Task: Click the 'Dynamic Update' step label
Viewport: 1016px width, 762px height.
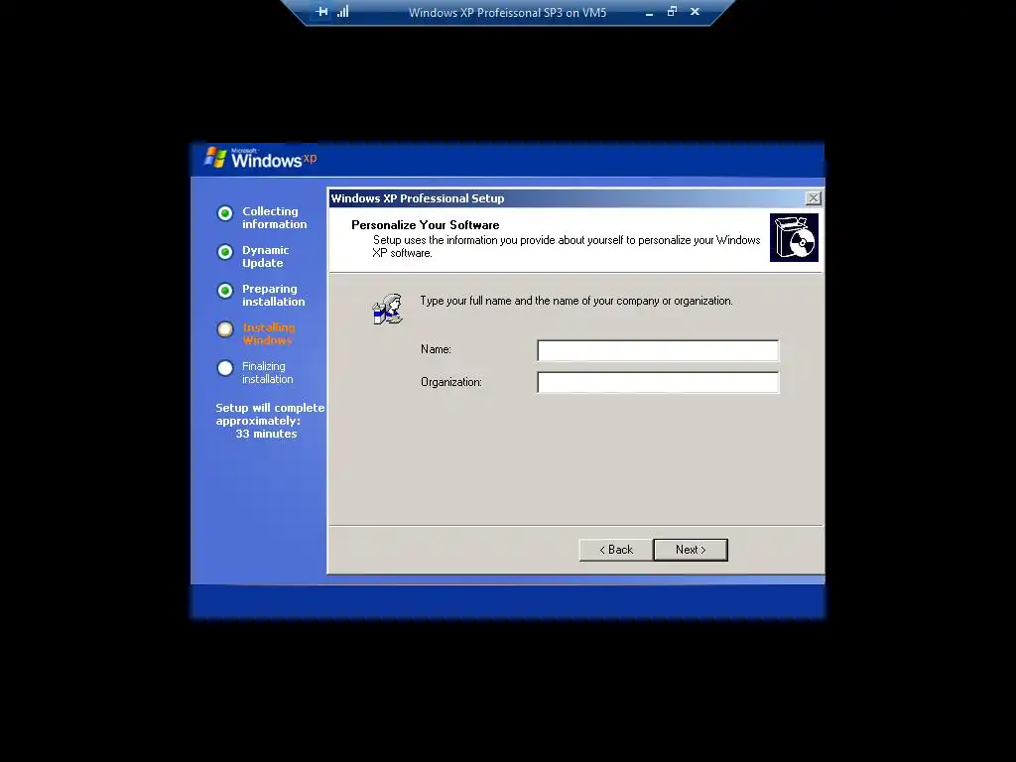Action: [x=265, y=257]
